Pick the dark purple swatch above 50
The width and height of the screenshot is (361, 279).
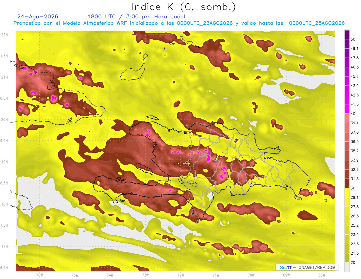pyautogui.click(x=347, y=35)
